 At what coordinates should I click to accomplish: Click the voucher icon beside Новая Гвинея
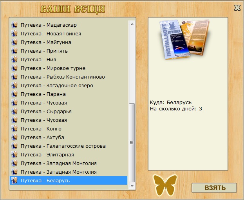point(14,33)
